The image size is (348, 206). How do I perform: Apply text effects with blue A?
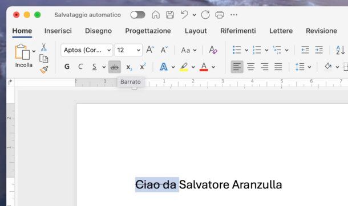pyautogui.click(x=164, y=67)
